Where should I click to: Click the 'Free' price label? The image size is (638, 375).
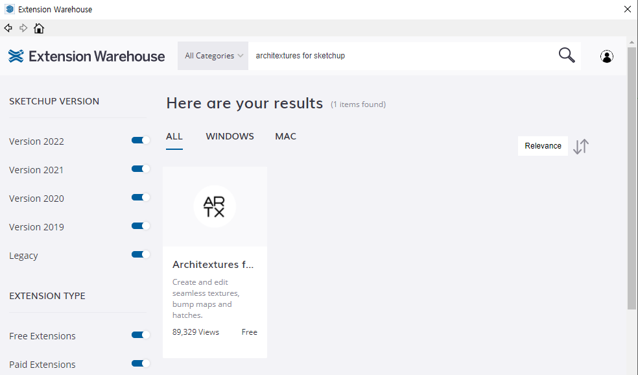tap(250, 332)
